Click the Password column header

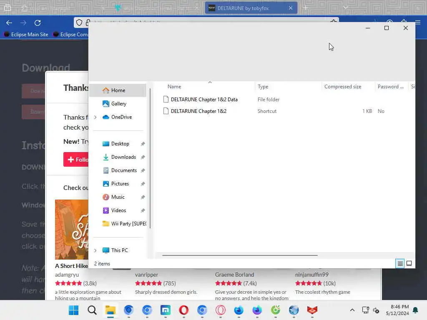(391, 87)
